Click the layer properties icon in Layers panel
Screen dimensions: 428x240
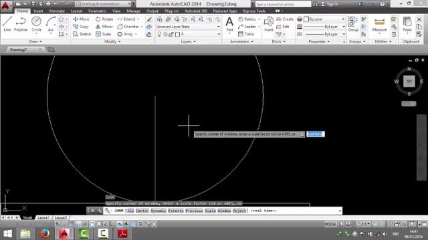pos(159,19)
